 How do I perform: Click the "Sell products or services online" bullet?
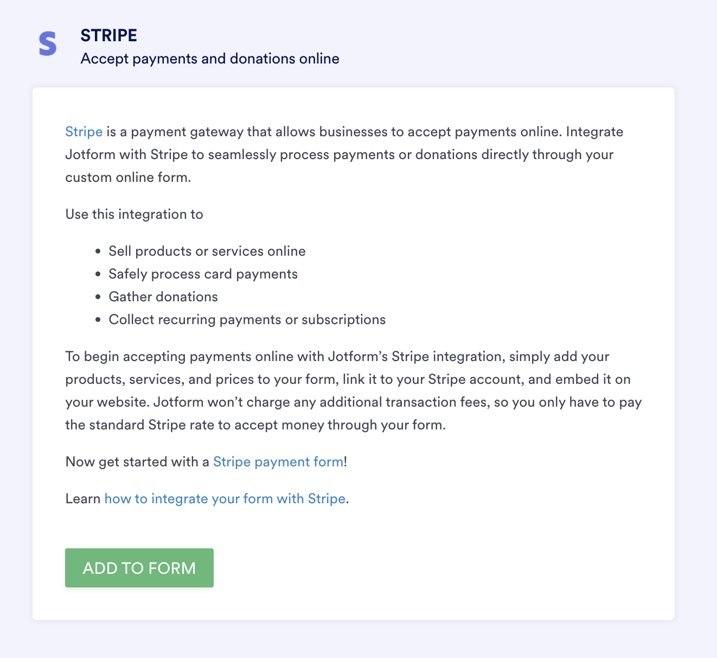click(x=207, y=251)
